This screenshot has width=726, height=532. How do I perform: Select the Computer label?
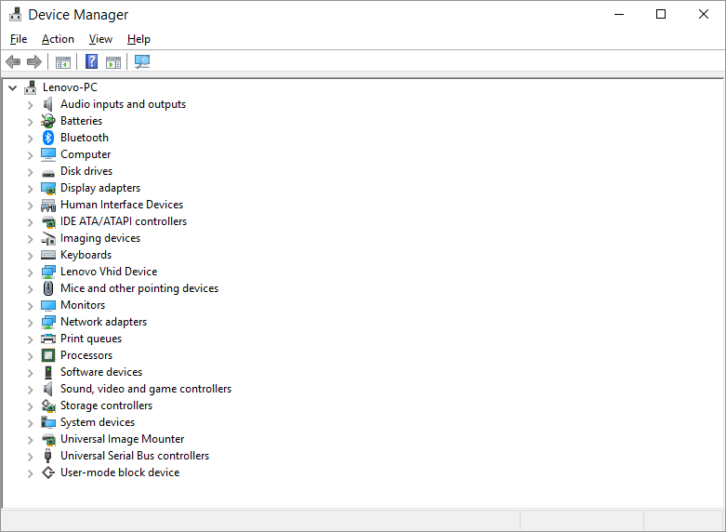click(x=86, y=154)
